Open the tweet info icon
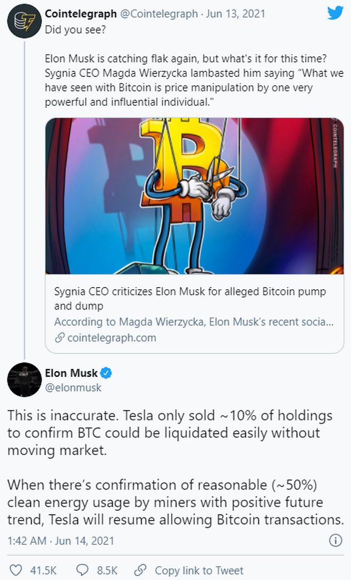This screenshot has width=351, height=580. click(x=335, y=541)
